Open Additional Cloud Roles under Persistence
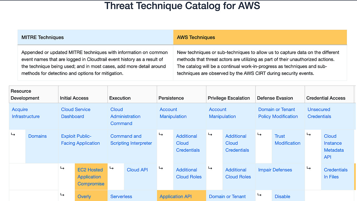357x201 pixels. pyautogui.click(x=189, y=173)
